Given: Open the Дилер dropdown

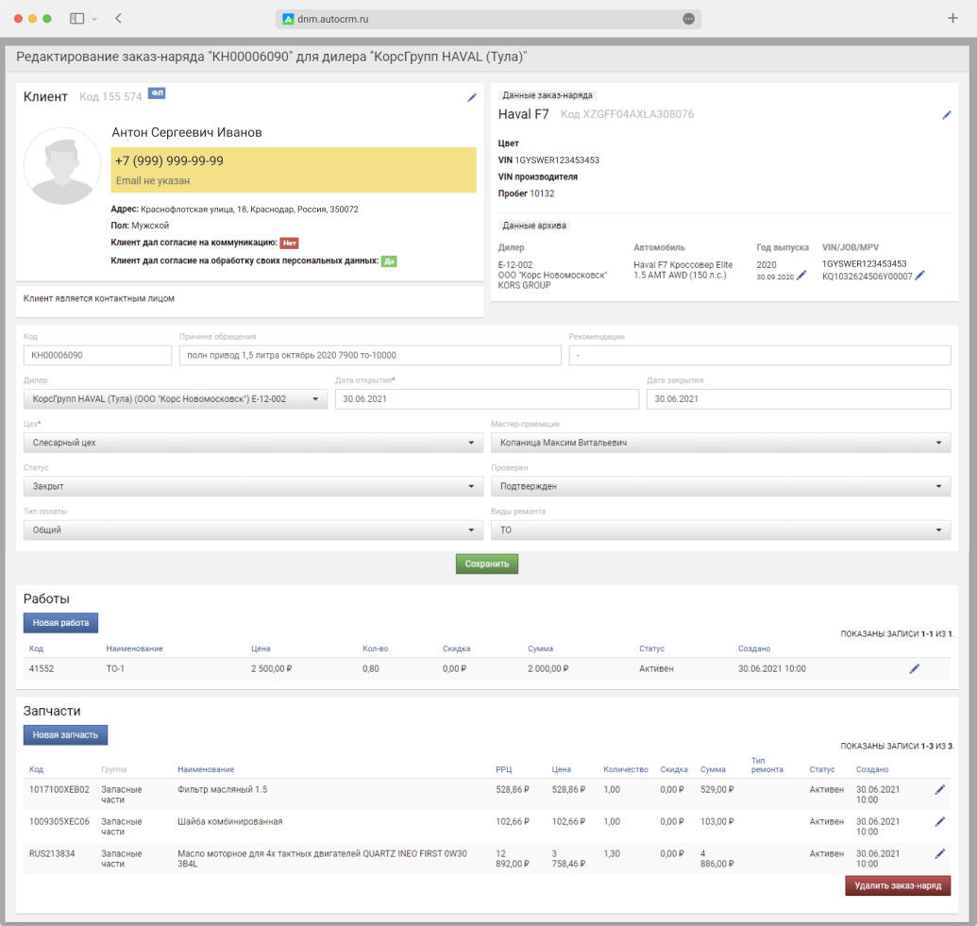Looking at the screenshot, I should (175, 399).
